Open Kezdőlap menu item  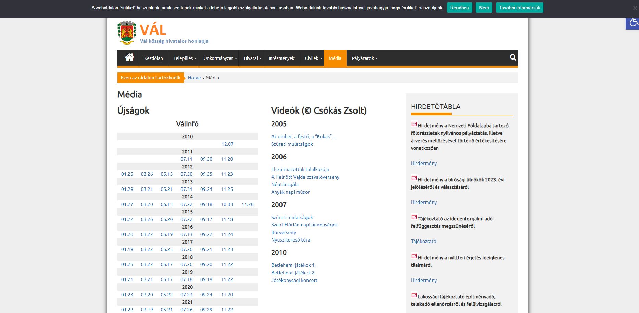point(153,58)
